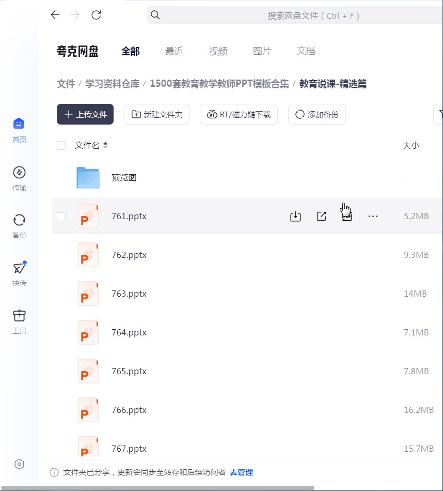Share 761.pptx with the share icon
The width and height of the screenshot is (443, 491).
pyautogui.click(x=321, y=216)
